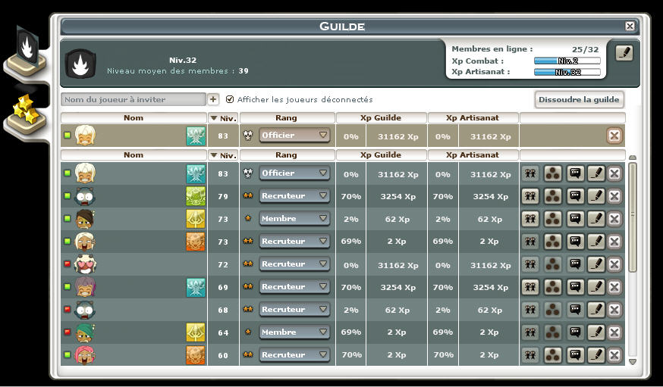Image resolution: width=663 pixels, height=387 pixels.
Task: Click speech bubble in the level 60 row
Action: [575, 355]
